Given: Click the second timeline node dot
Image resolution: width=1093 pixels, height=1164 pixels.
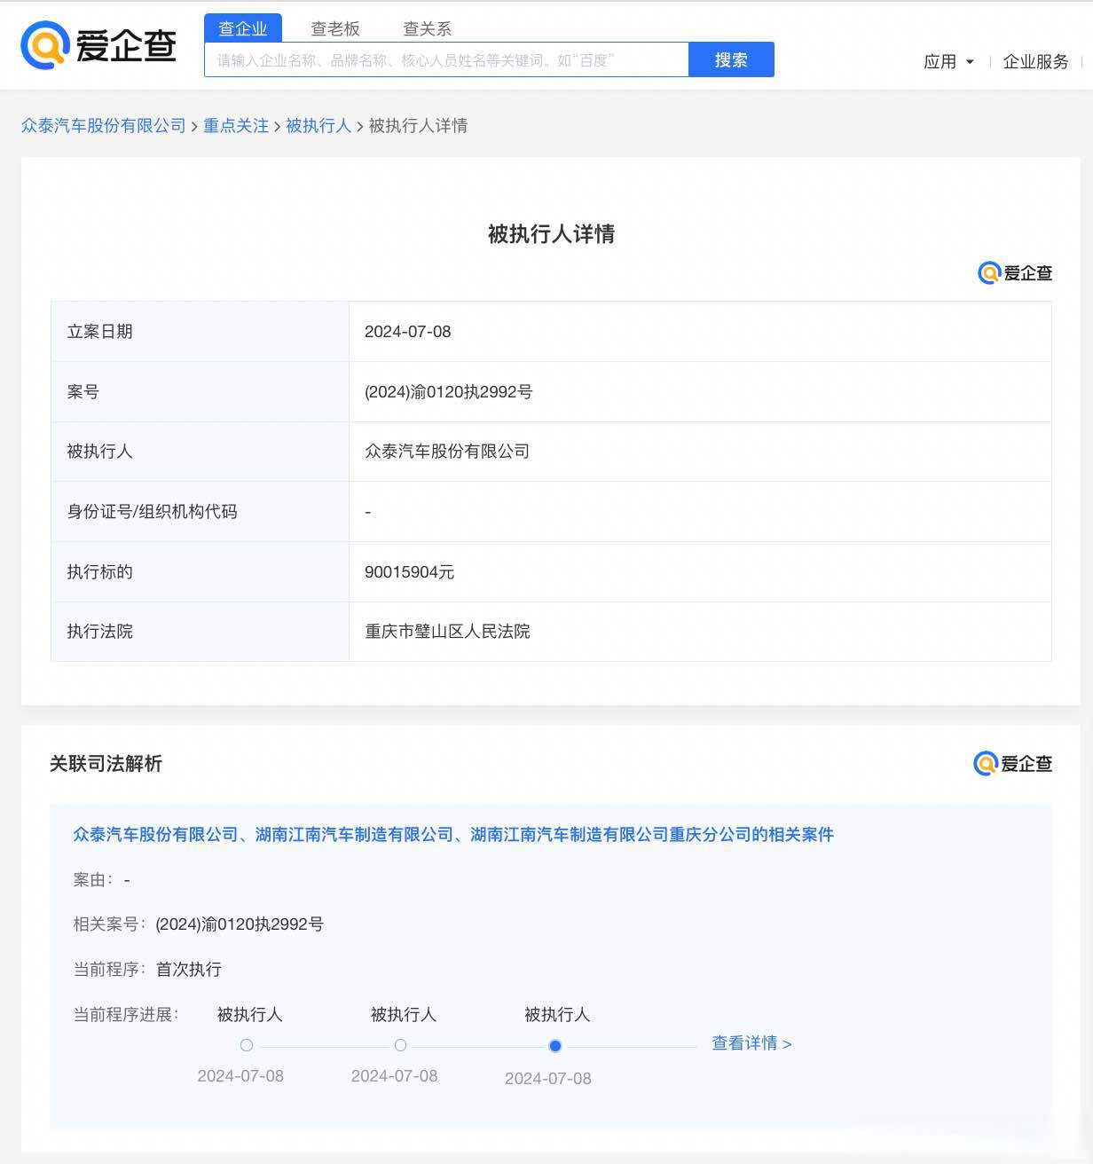Looking at the screenshot, I should 400,1045.
